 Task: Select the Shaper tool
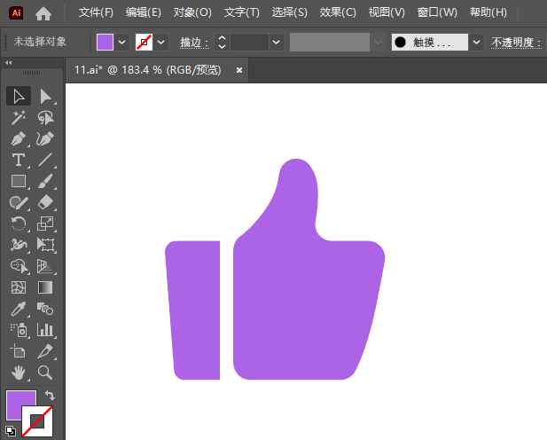coord(19,202)
